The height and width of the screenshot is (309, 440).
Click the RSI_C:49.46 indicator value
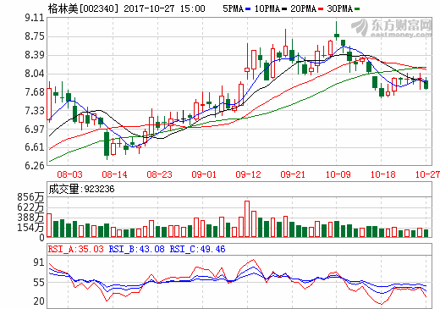[x=198, y=249]
